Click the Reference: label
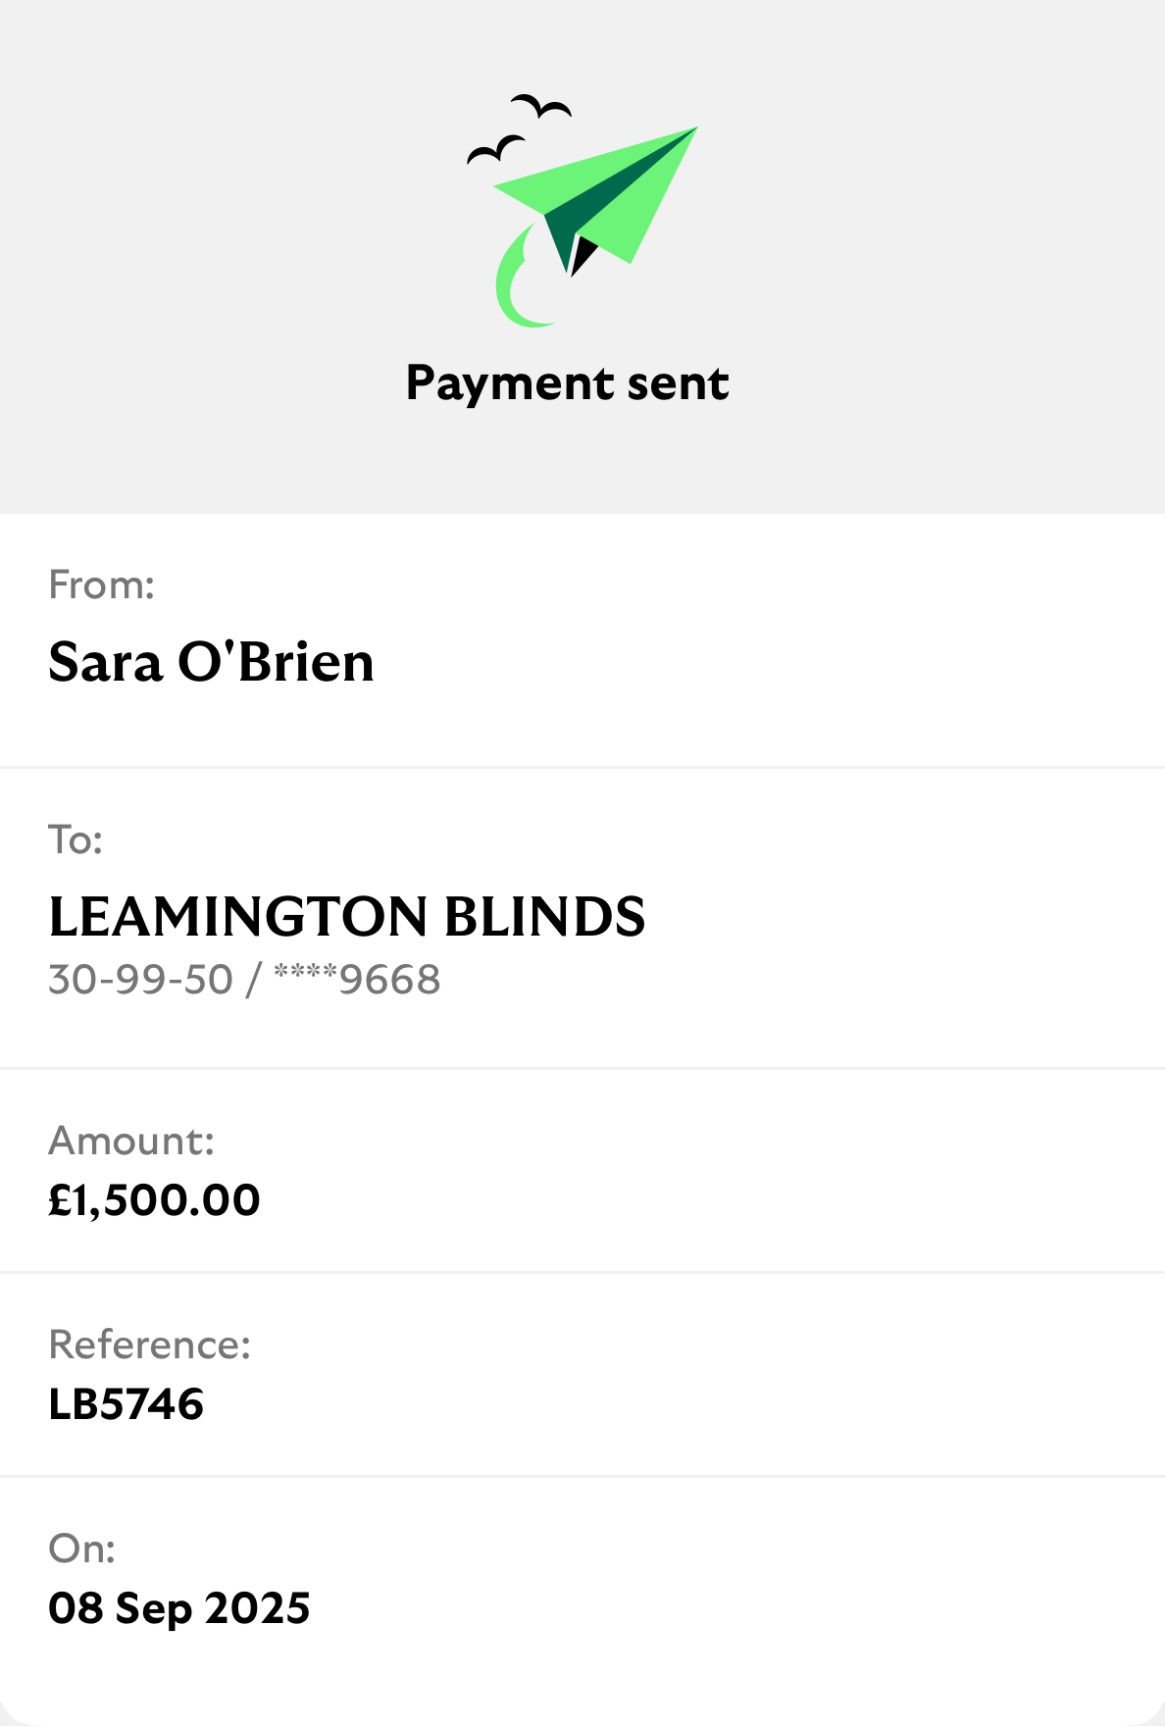 (x=149, y=1345)
